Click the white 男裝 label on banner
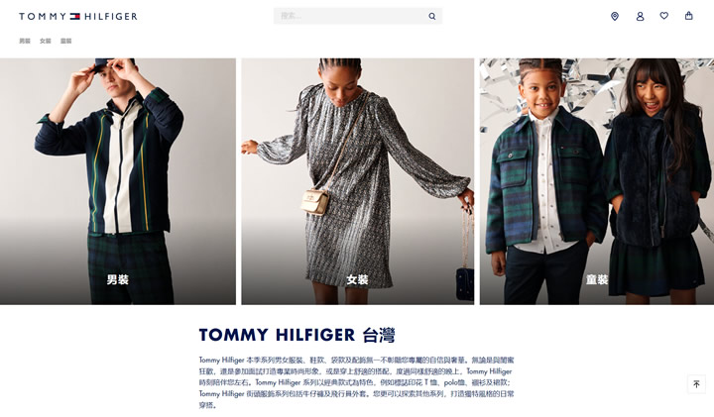This screenshot has height=417, width=714. (x=117, y=279)
